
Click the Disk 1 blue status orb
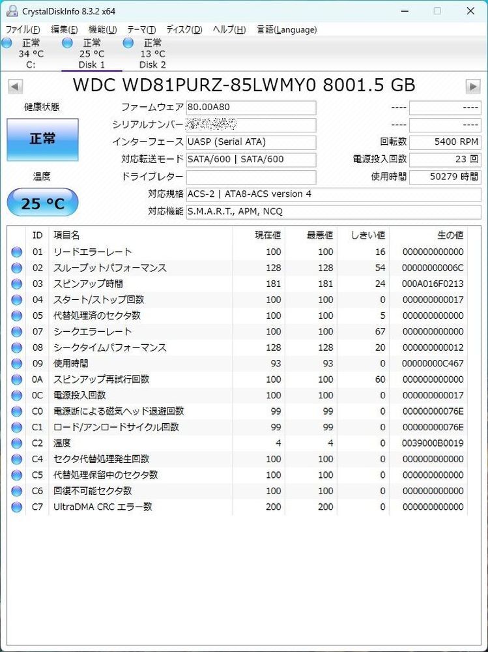(x=67, y=42)
